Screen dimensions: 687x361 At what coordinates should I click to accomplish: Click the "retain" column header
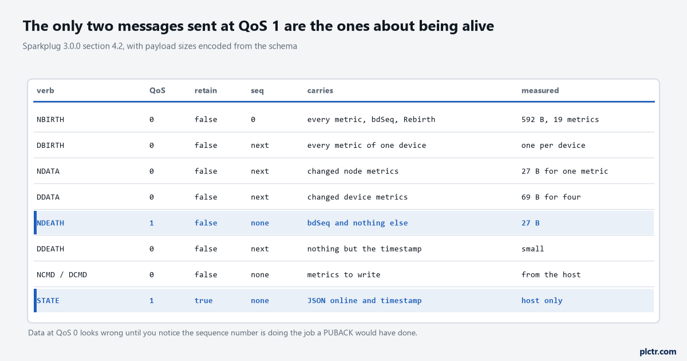206,91
